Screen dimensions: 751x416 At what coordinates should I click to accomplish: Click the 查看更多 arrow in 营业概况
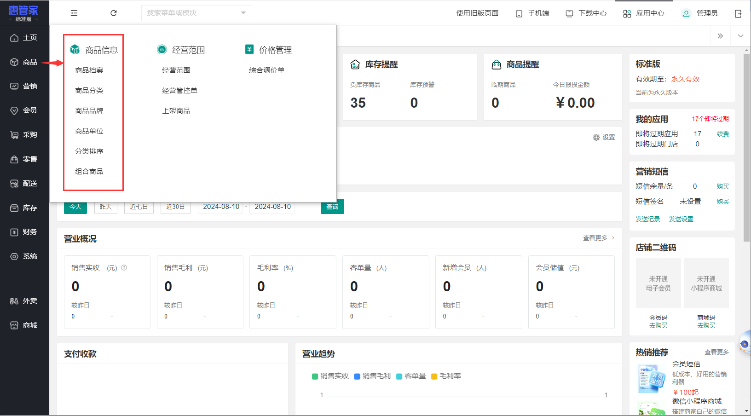(x=613, y=238)
